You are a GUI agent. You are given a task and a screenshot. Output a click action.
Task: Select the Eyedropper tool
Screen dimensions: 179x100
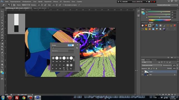tap(2, 26)
